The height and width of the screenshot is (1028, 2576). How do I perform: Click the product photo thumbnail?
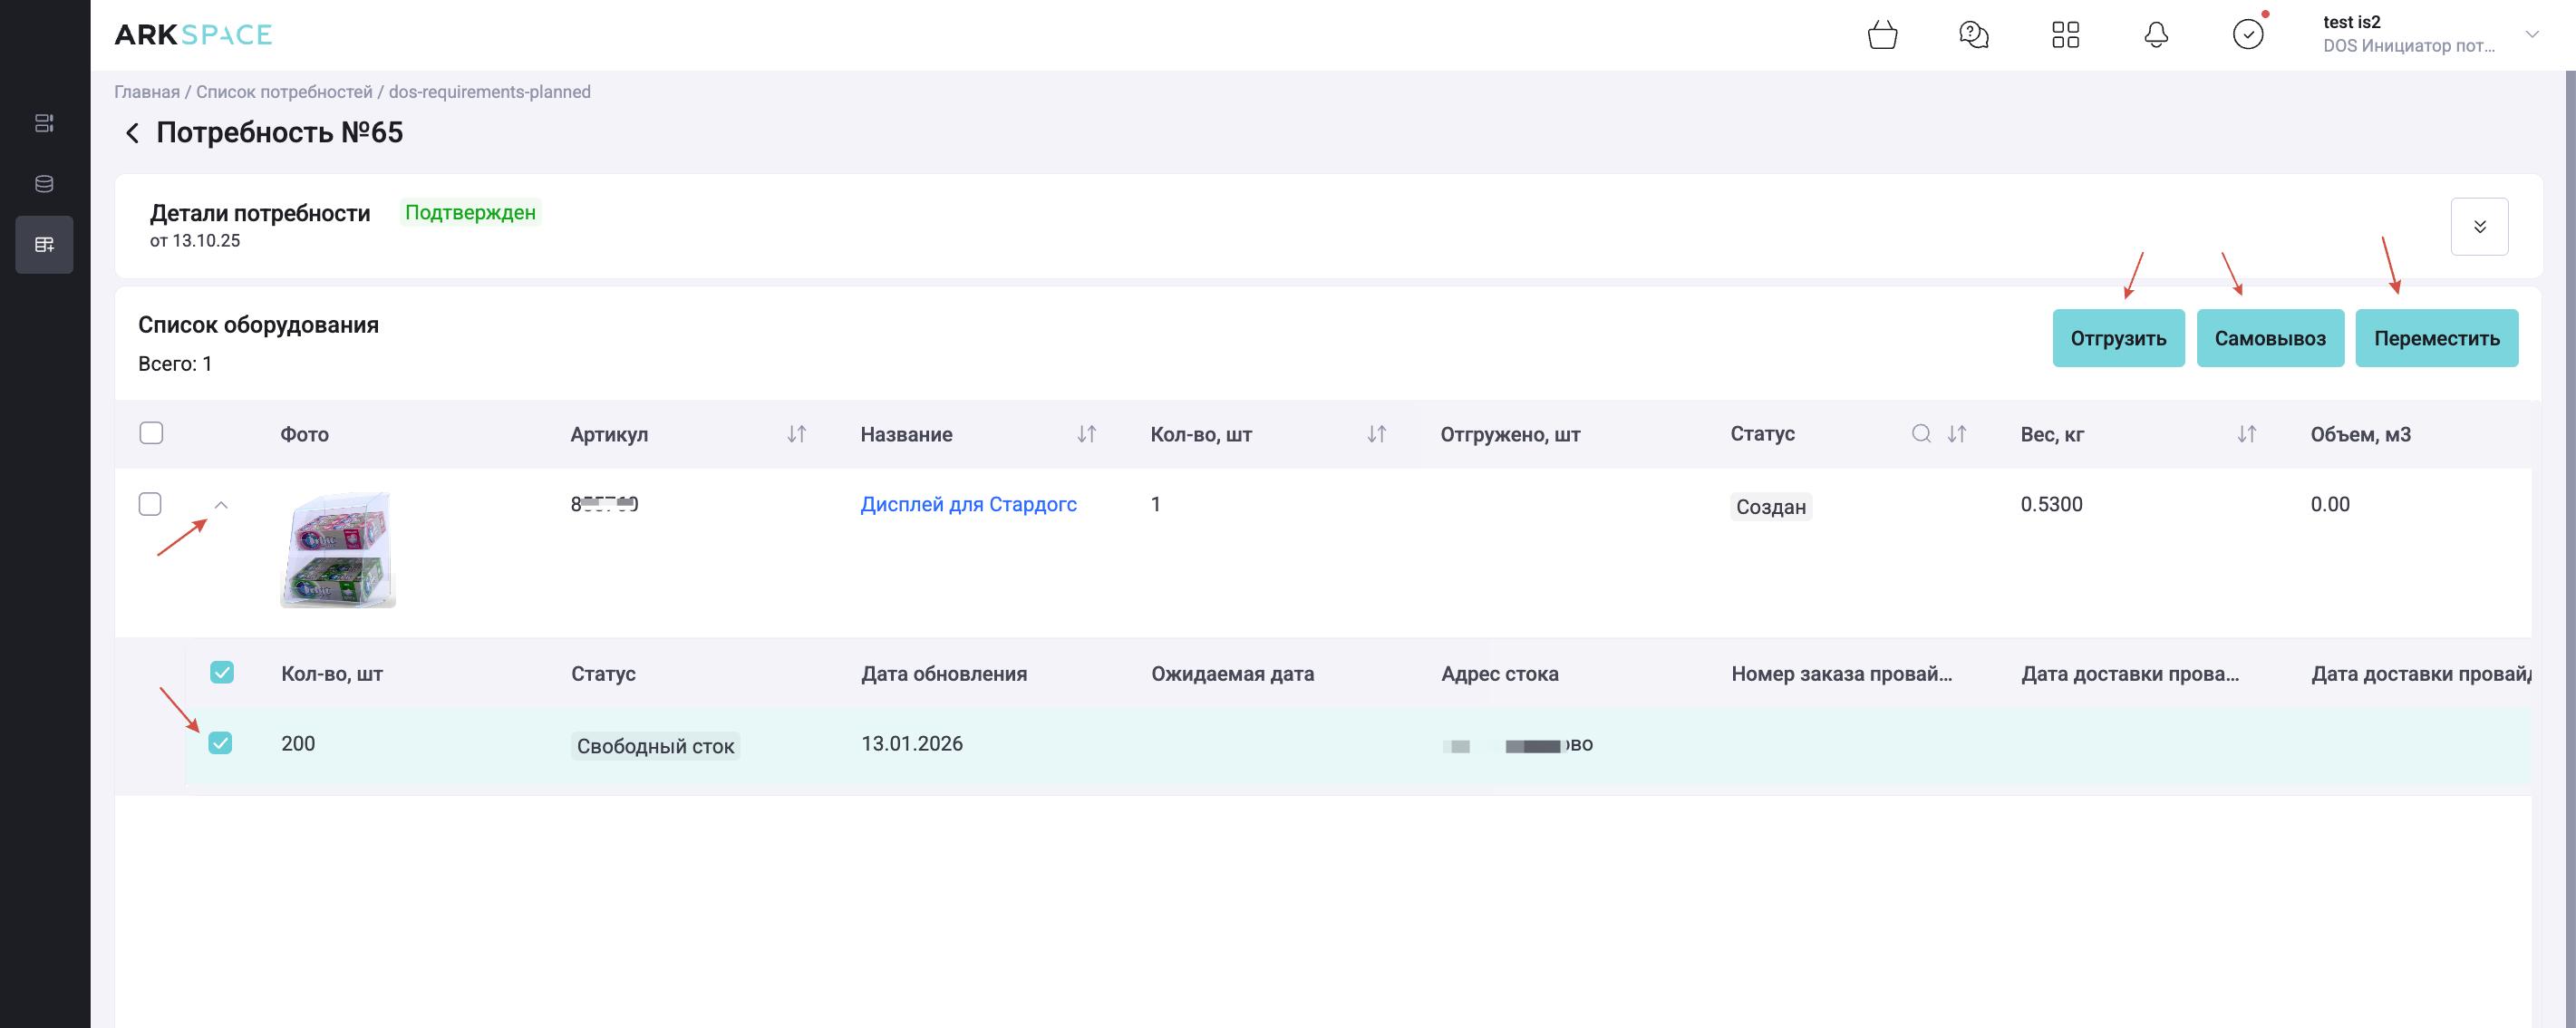(x=338, y=550)
